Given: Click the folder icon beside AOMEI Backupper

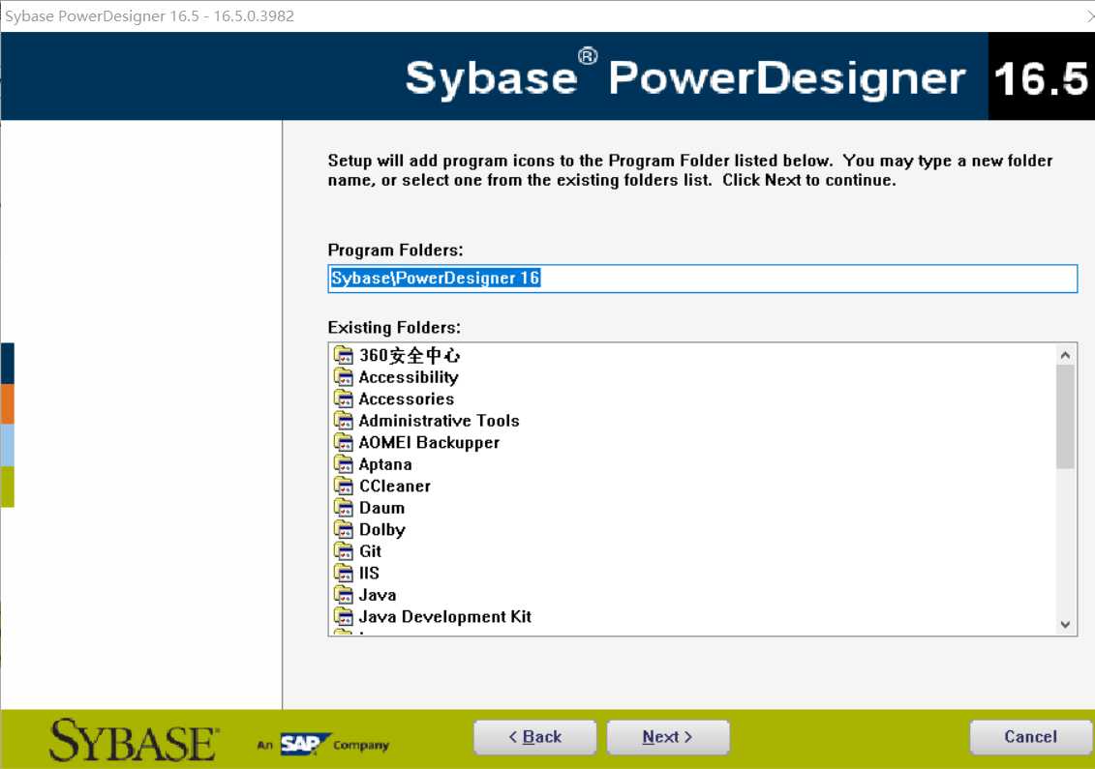Looking at the screenshot, I should 343,442.
